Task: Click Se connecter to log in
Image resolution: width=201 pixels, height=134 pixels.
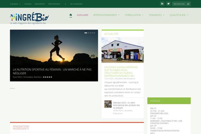Action: 76,4
